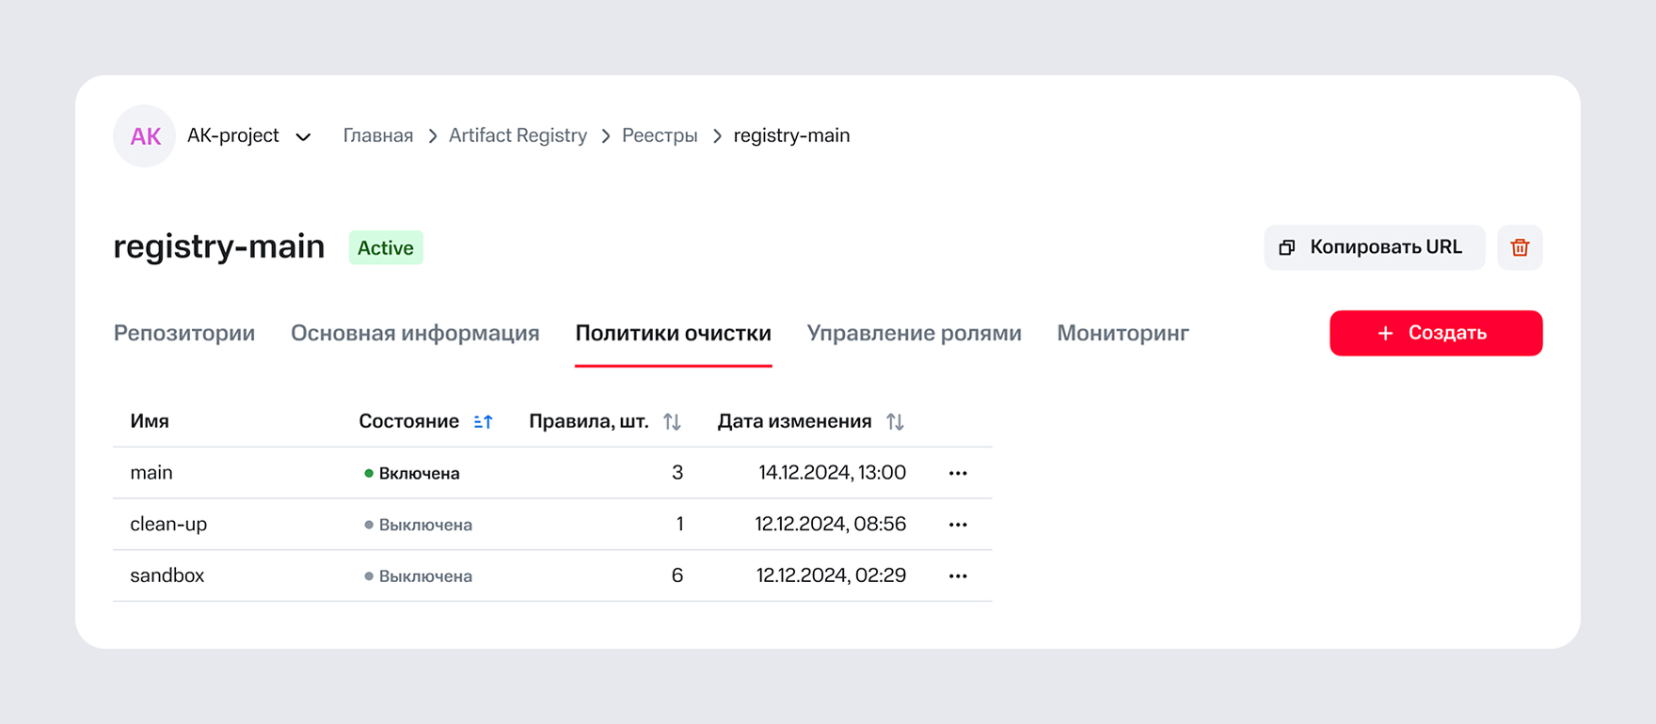Sort by Правила, шт. column arrows
The width and height of the screenshot is (1656, 724).
click(x=672, y=422)
